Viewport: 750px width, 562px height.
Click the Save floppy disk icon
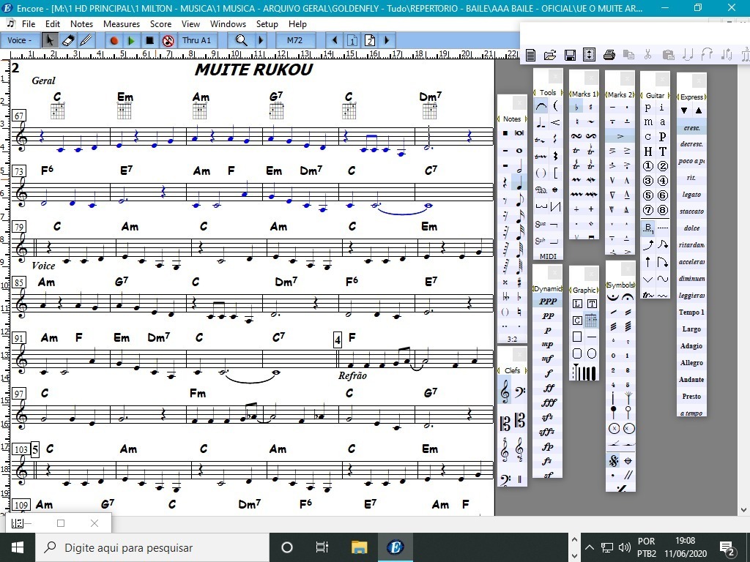[570, 55]
